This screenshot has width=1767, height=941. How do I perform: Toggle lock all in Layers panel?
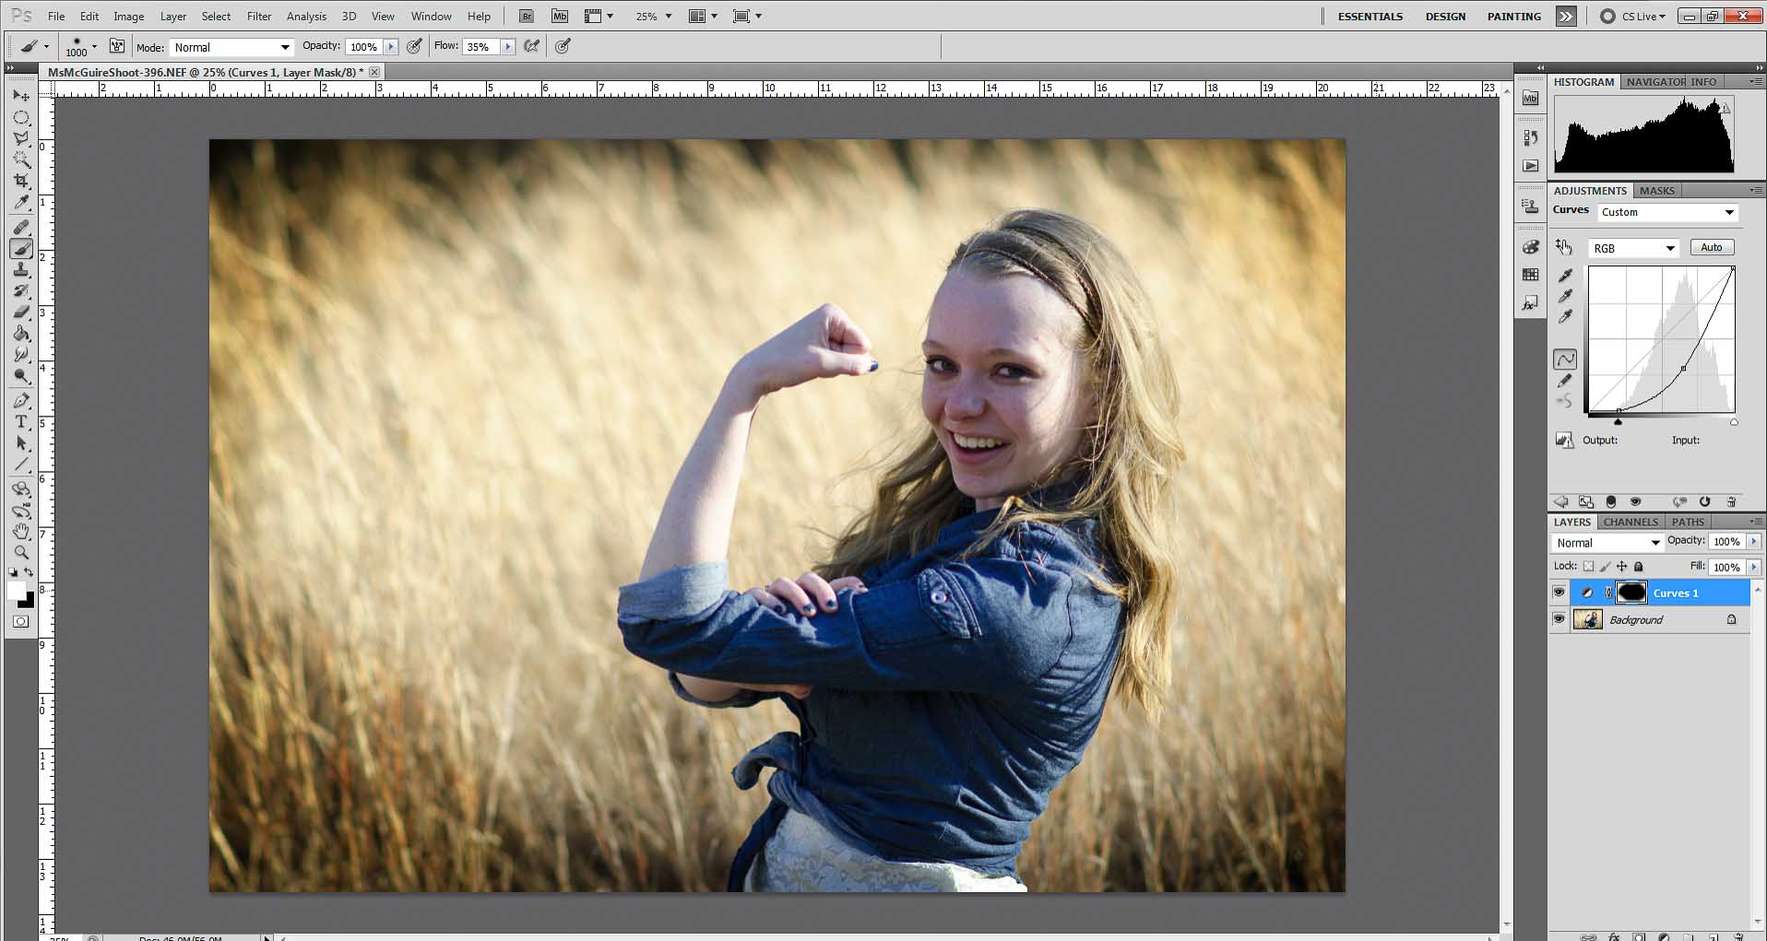[x=1639, y=567]
